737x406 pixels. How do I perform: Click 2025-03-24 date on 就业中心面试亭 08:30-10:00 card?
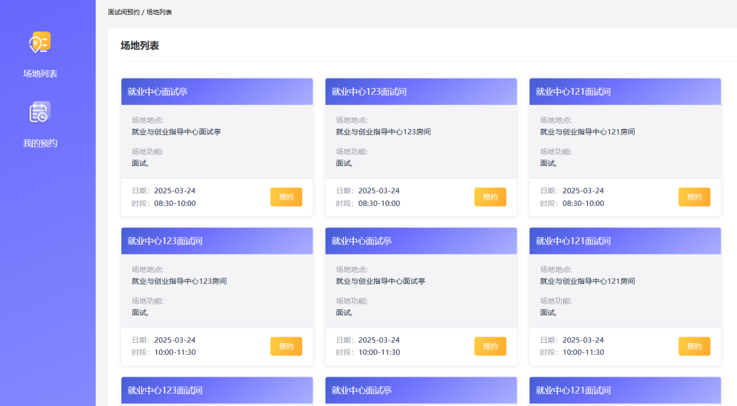(175, 191)
